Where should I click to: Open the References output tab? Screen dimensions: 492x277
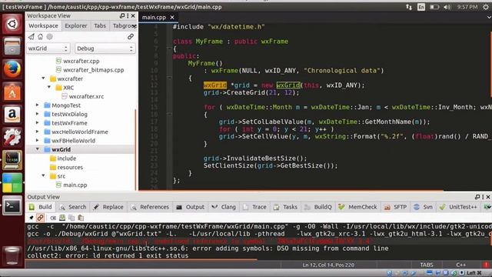tap(151, 207)
